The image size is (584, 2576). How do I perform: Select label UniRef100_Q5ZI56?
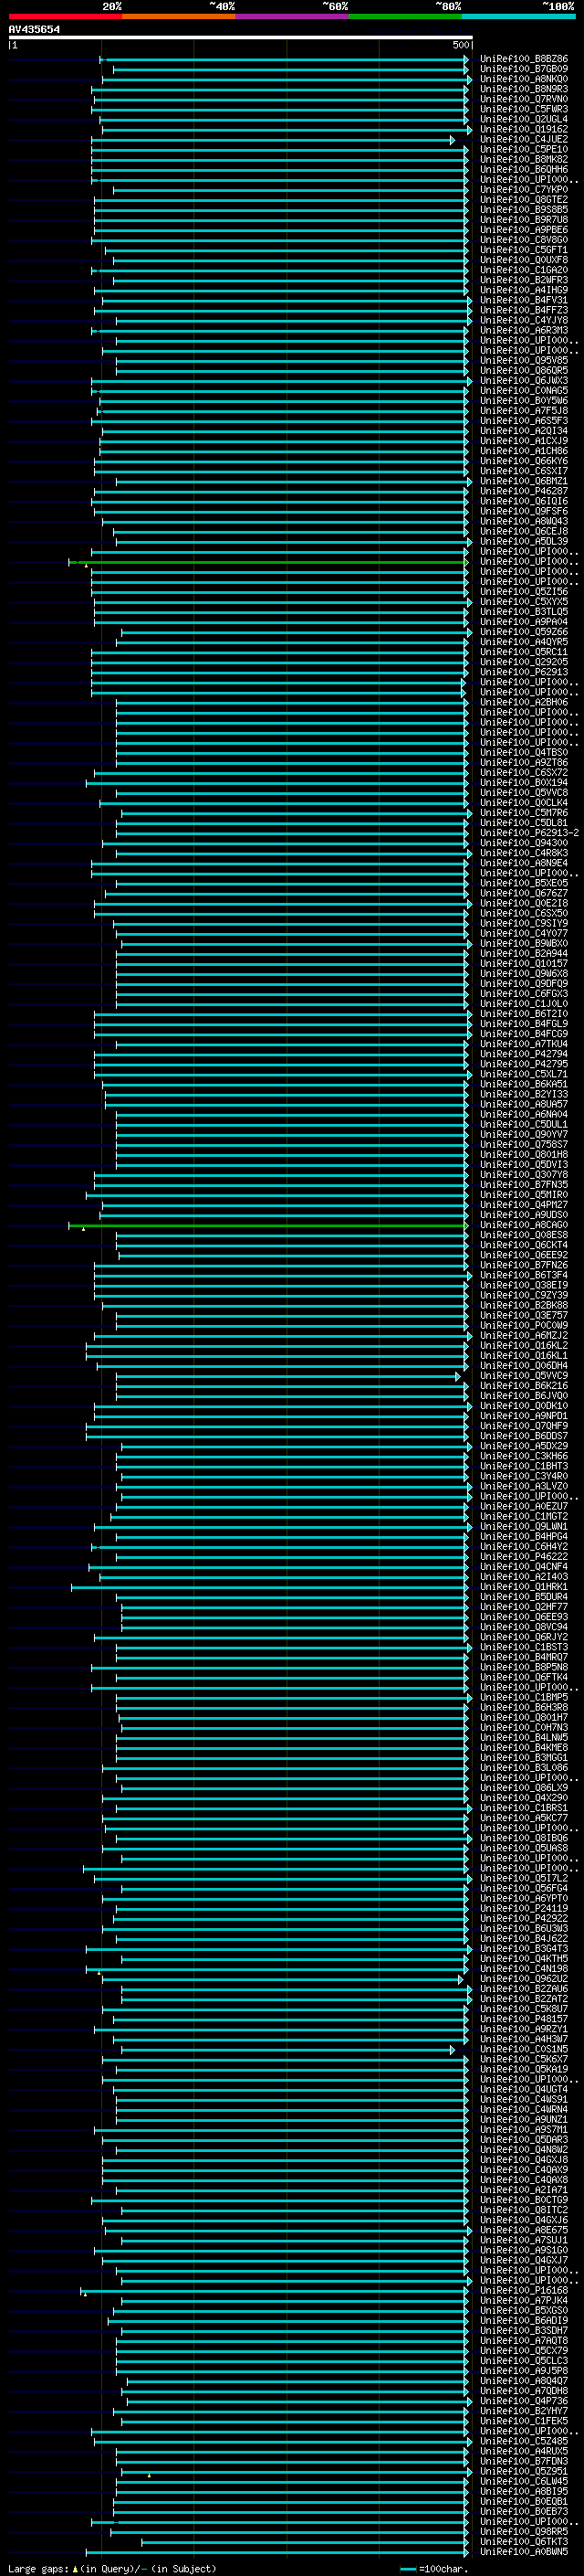point(524,591)
